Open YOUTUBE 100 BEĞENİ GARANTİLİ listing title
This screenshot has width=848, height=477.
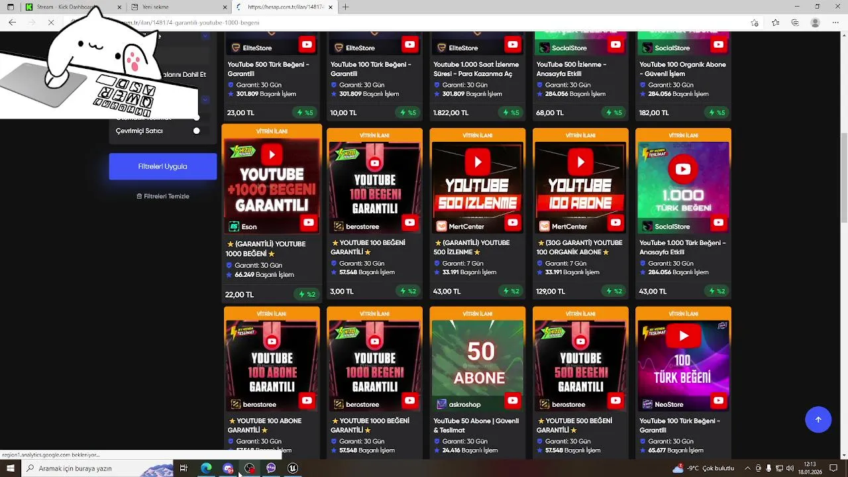point(368,247)
